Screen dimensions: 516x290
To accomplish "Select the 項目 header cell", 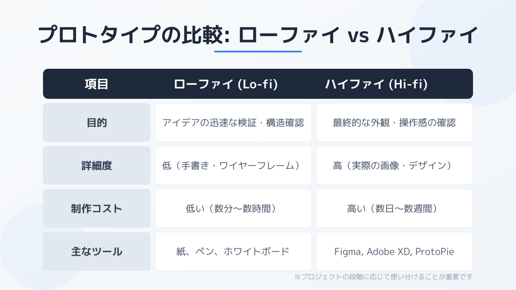I will pos(97,84).
